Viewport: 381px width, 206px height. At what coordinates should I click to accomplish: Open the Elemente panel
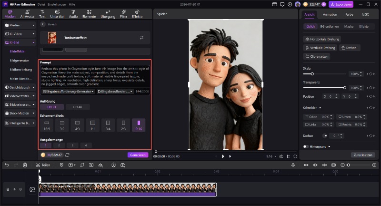click(x=89, y=14)
